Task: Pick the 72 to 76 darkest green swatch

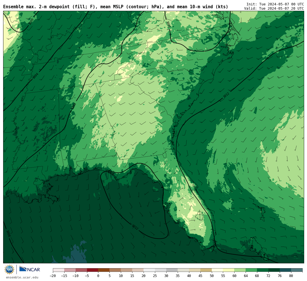Action: [274, 270]
